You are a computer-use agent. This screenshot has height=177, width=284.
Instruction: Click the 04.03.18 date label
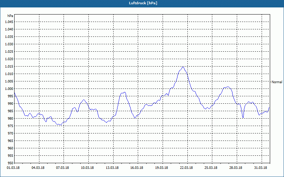point(38,167)
